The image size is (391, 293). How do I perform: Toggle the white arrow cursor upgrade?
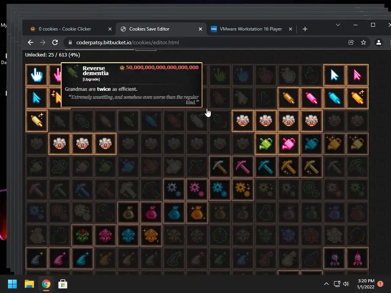[334, 75]
